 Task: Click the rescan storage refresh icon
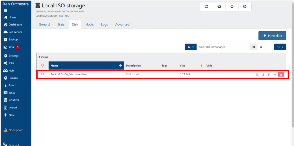coord(206,7)
